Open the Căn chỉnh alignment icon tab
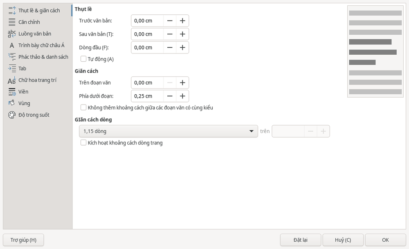The height and width of the screenshot is (249, 409). point(12,22)
